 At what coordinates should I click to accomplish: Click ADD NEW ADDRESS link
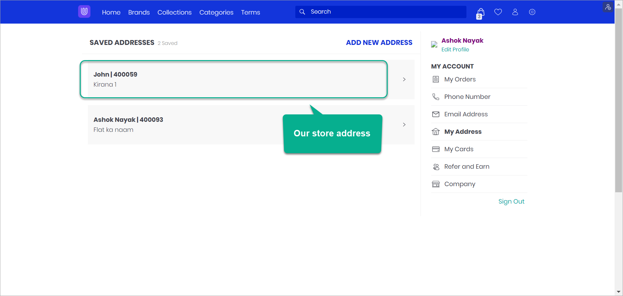(x=379, y=43)
